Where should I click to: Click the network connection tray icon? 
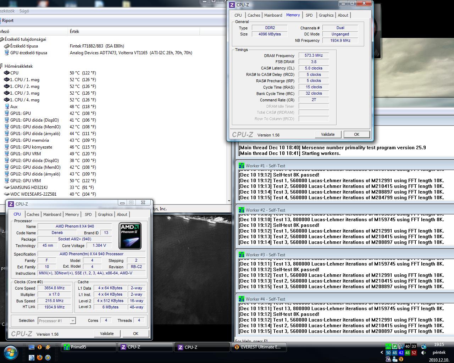(424, 347)
